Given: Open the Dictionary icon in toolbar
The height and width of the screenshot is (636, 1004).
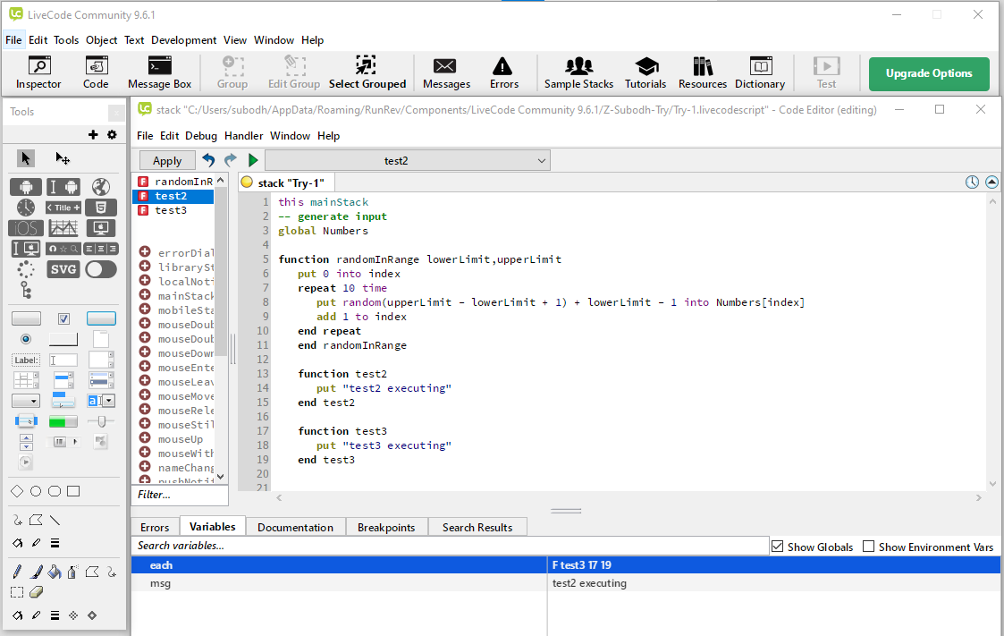Looking at the screenshot, I should (x=759, y=72).
